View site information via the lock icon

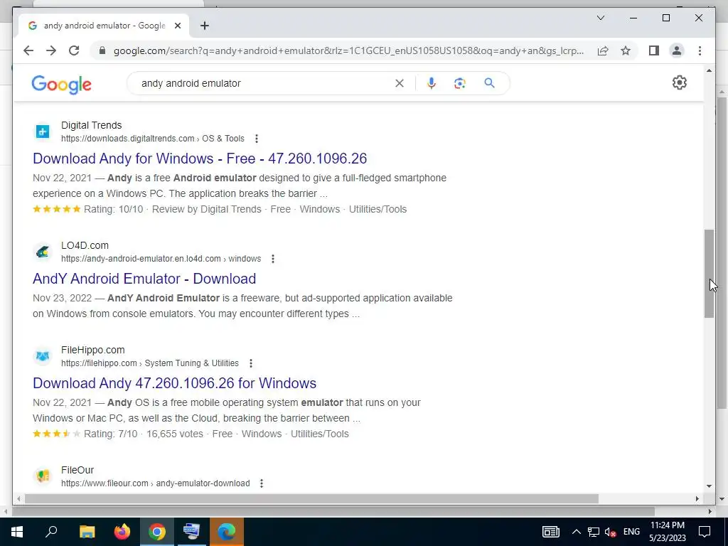coord(102,50)
